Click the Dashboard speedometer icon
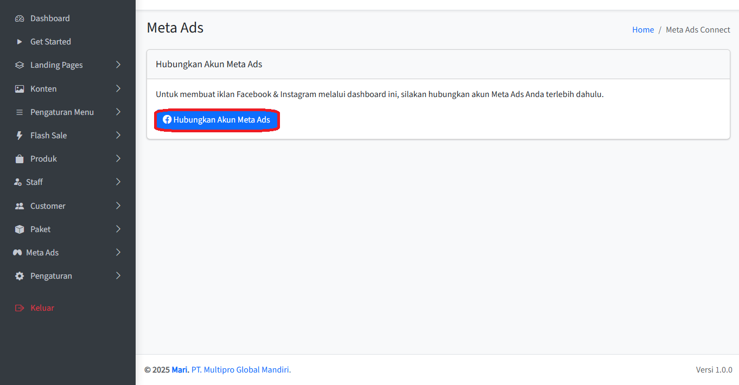 pyautogui.click(x=20, y=18)
